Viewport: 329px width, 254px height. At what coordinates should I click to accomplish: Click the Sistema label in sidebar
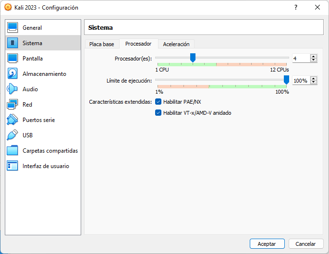pos(32,43)
